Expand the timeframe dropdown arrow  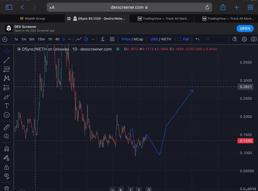70,39
